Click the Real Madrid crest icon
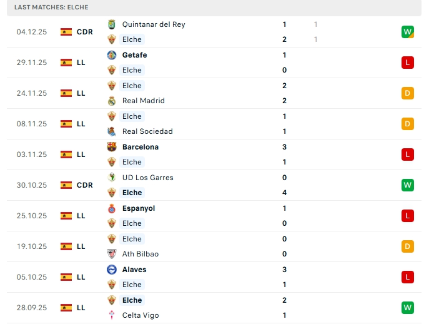 pyautogui.click(x=112, y=101)
